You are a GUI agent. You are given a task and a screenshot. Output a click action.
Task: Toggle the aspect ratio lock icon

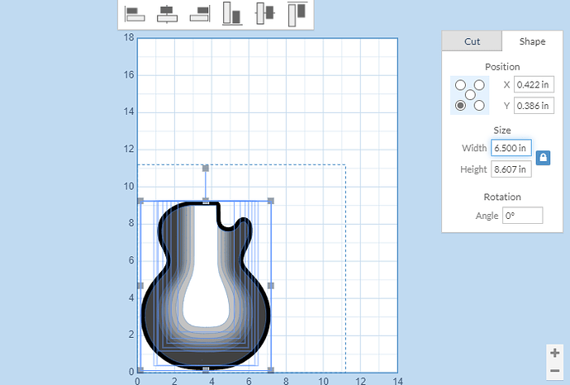543,158
